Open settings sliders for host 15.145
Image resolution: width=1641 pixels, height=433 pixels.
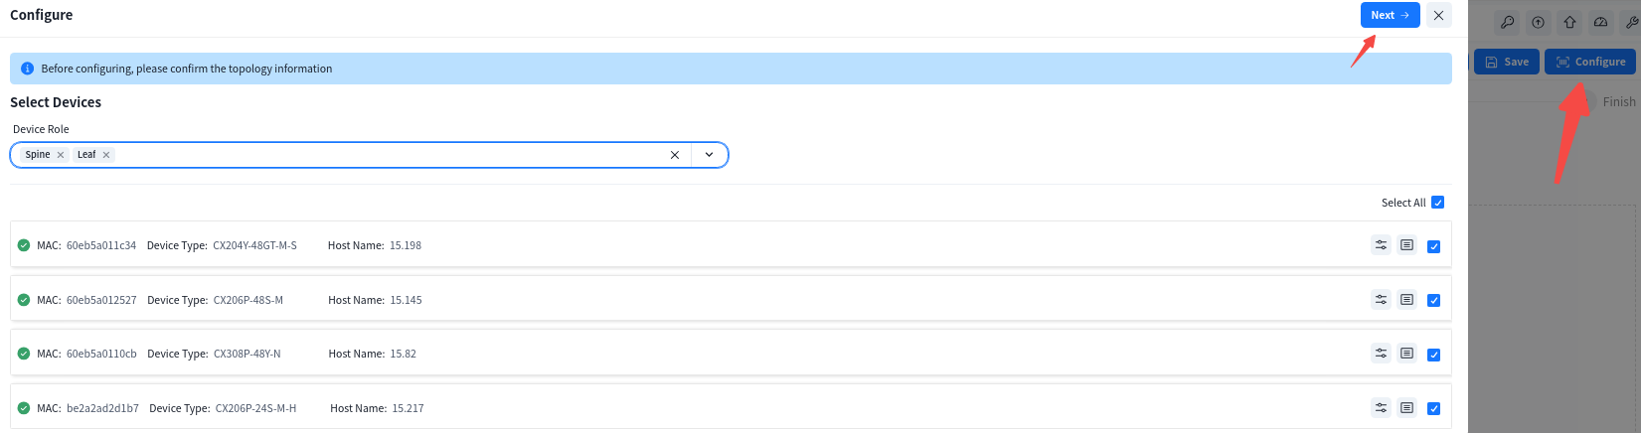pyautogui.click(x=1381, y=300)
